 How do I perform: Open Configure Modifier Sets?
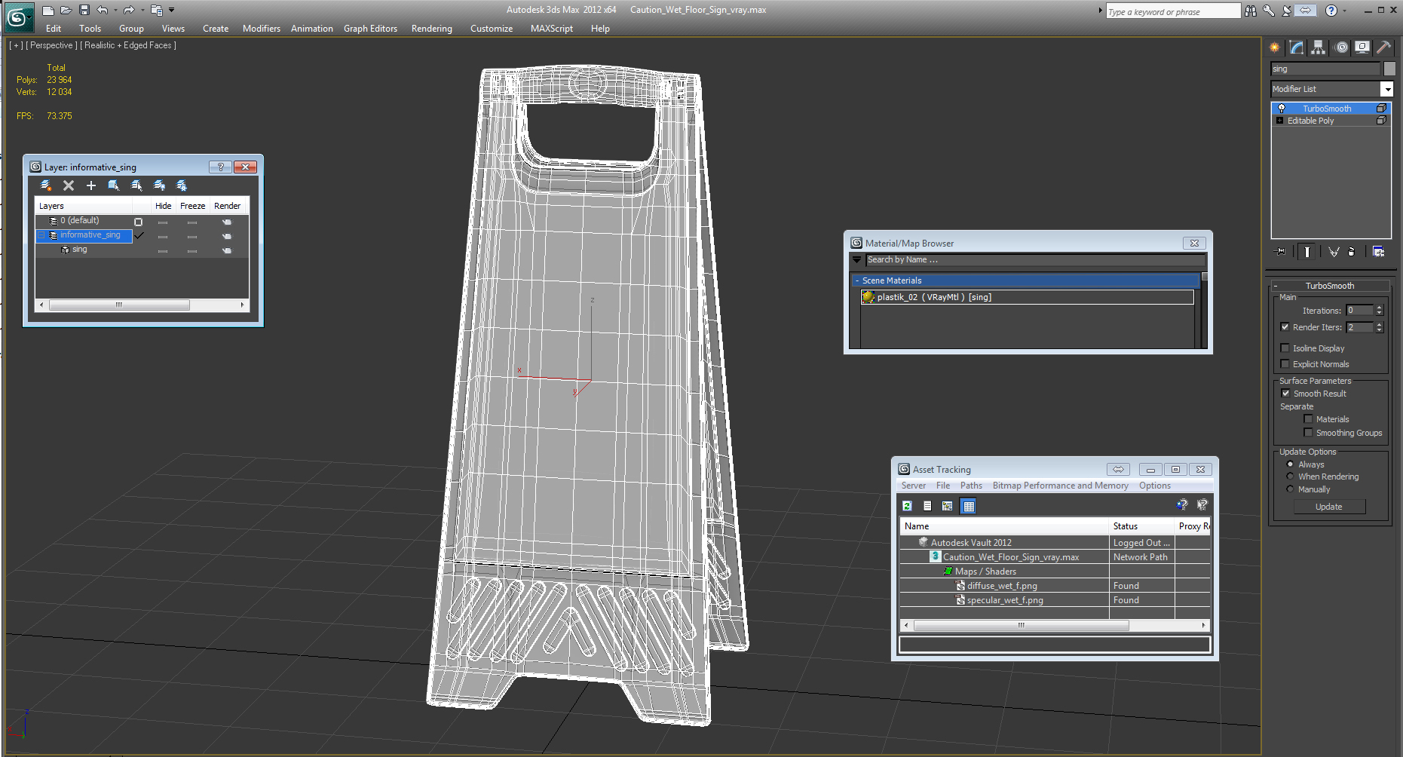1379,252
